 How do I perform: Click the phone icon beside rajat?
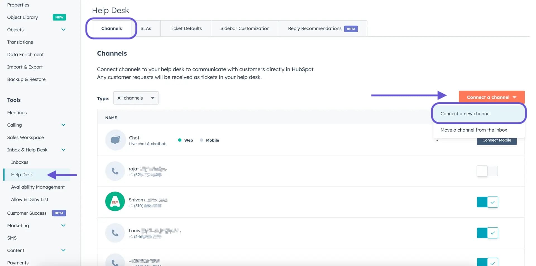click(115, 171)
